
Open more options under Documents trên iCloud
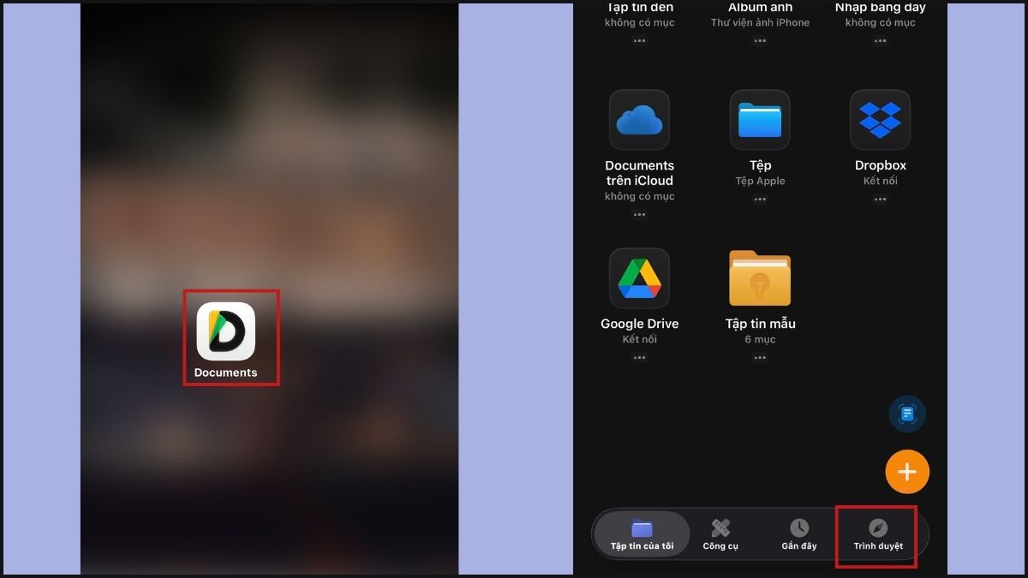639,215
